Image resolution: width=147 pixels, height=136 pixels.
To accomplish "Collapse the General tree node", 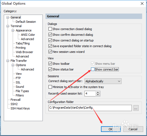I will point(8,17).
